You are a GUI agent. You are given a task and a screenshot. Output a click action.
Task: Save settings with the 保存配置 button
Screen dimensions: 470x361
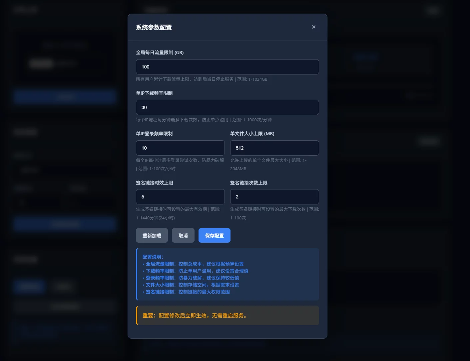coord(214,235)
